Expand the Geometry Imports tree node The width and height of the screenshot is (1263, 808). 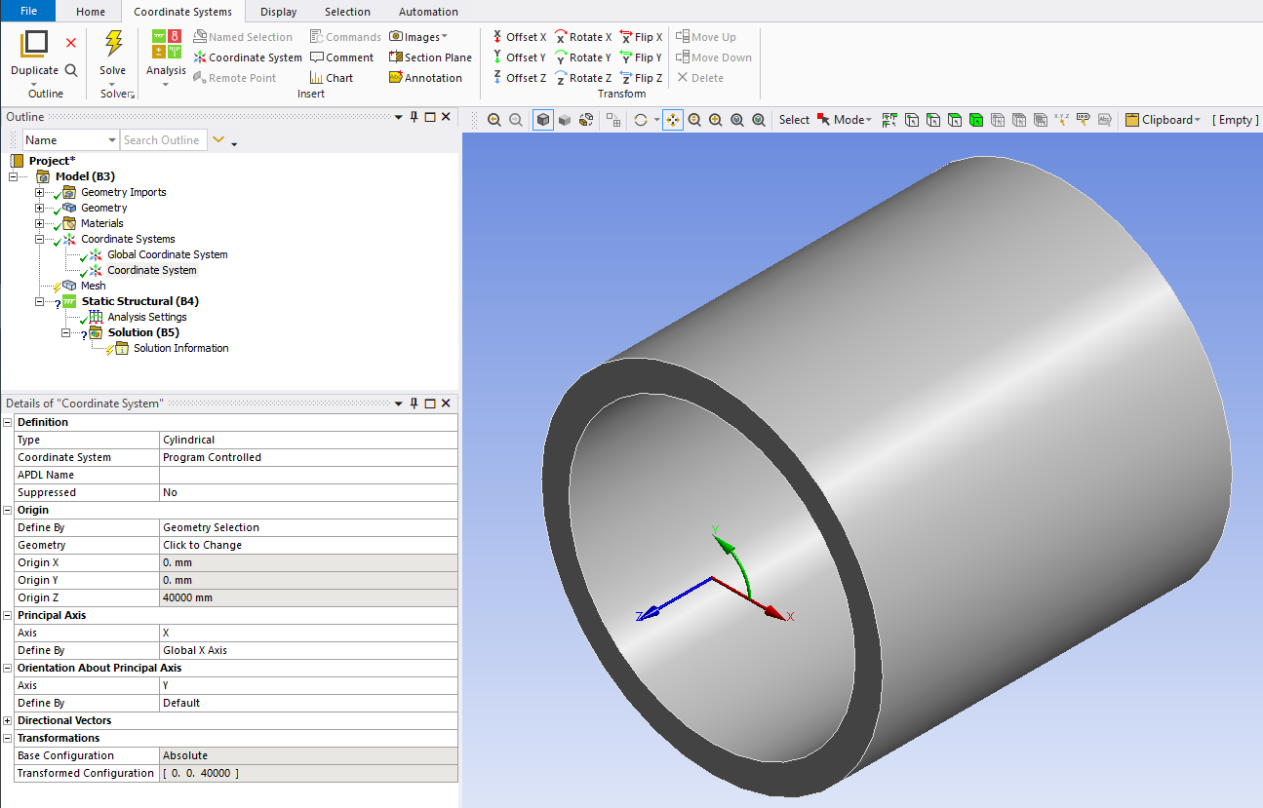click(40, 193)
